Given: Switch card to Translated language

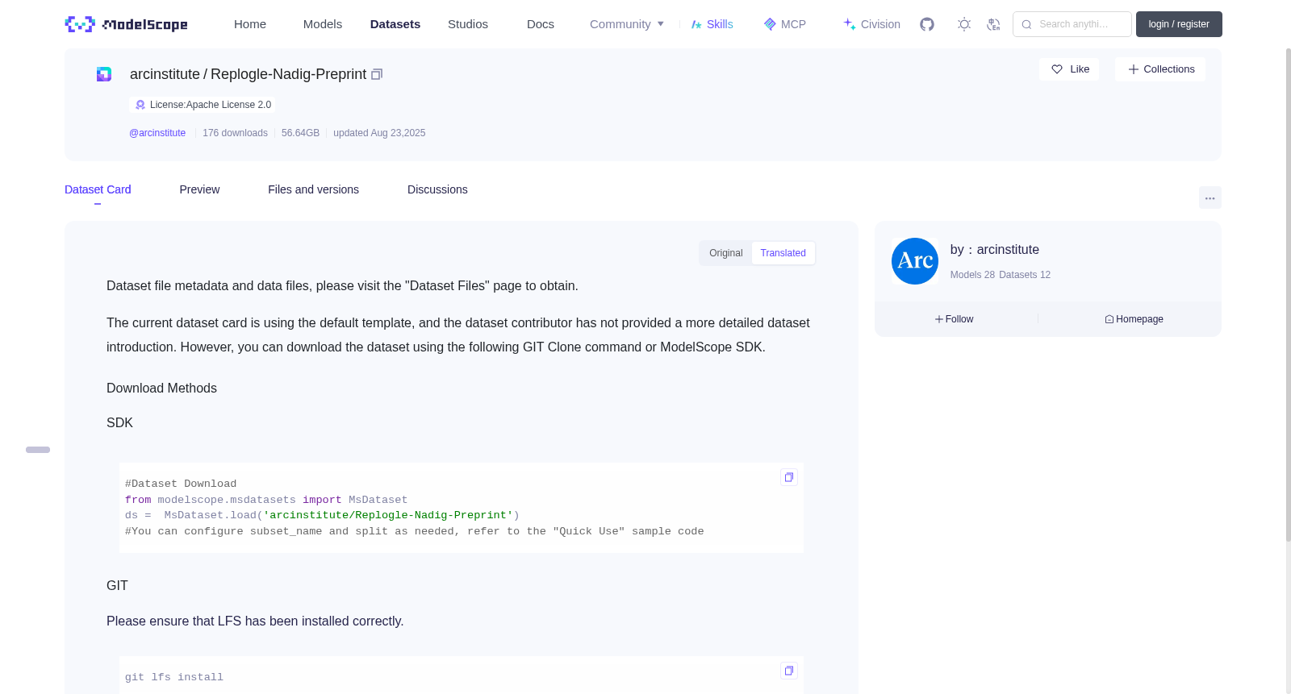Looking at the screenshot, I should coord(783,253).
